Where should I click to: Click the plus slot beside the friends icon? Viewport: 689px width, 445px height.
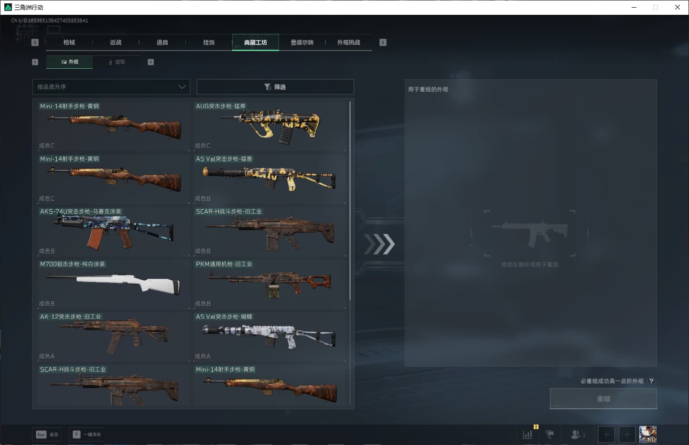(x=606, y=434)
